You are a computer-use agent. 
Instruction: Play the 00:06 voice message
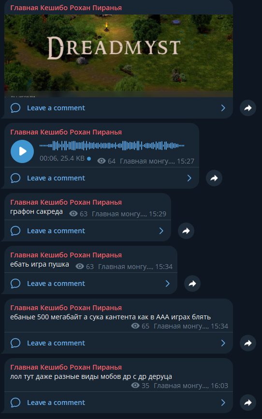(22, 151)
